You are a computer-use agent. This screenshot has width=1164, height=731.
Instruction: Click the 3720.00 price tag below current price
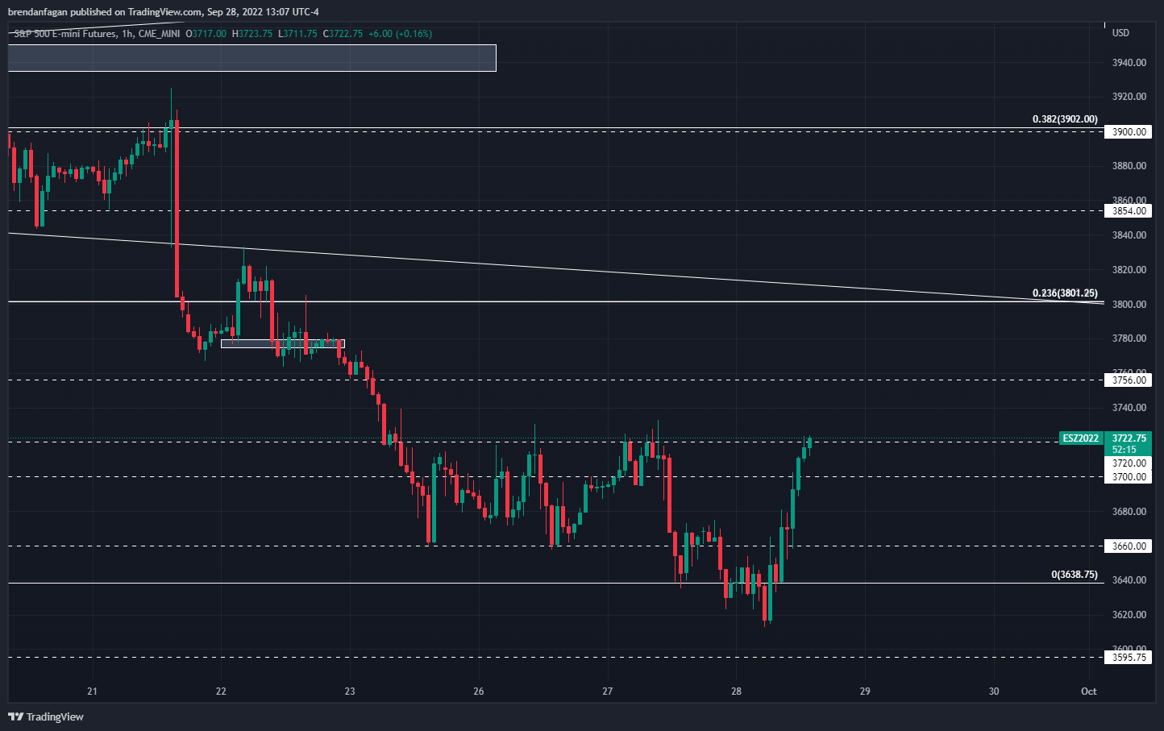coord(1129,463)
